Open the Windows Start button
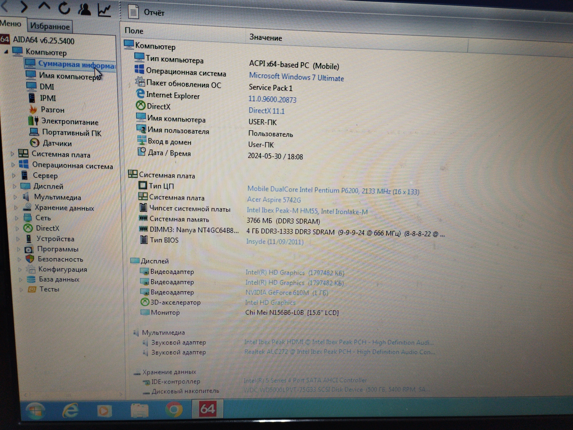Image resolution: width=573 pixels, height=430 pixels. pos(36,411)
